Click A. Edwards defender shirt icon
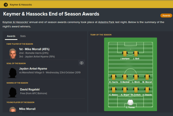The height and width of the screenshot is (116, 173). (147, 90)
